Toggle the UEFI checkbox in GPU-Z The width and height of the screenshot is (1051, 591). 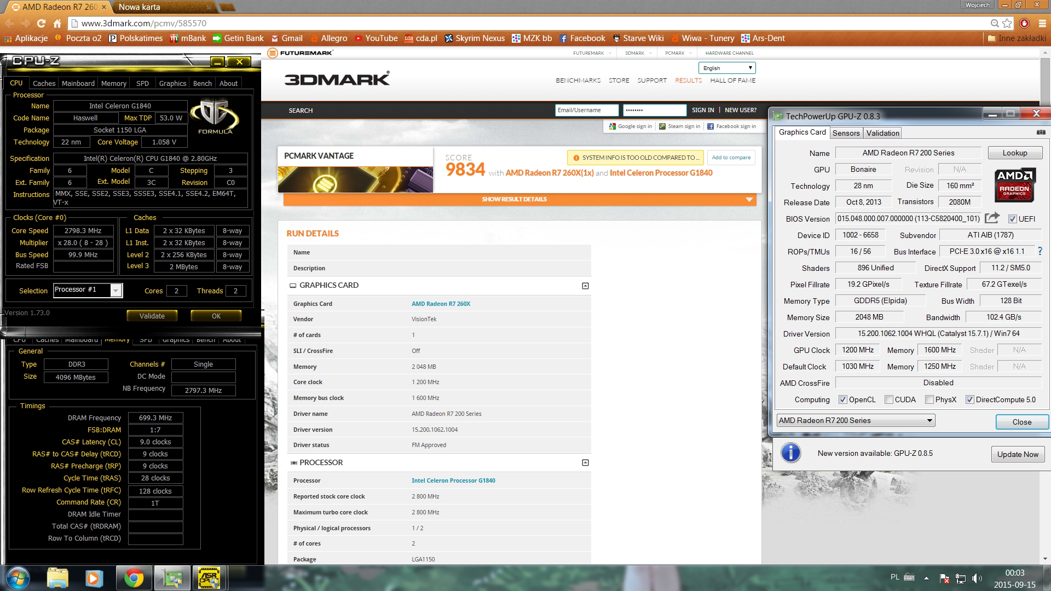(x=1012, y=219)
